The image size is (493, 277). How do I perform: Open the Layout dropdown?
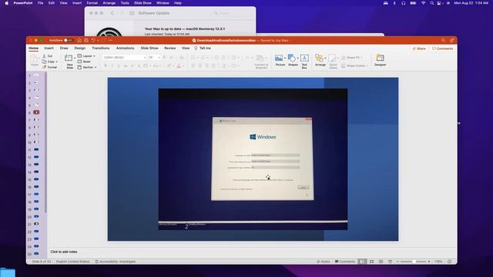click(x=86, y=56)
